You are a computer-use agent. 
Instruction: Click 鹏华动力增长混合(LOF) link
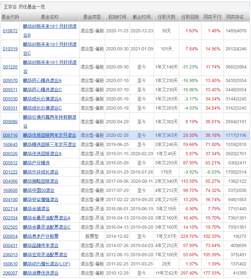point(47,264)
